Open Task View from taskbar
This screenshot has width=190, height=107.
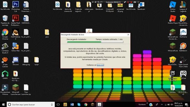(x=58, y=104)
